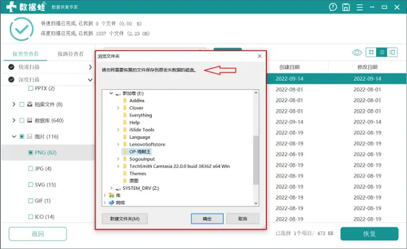The image size is (407, 249).
Task: Confirm with the 确定 button
Action: point(207,219)
